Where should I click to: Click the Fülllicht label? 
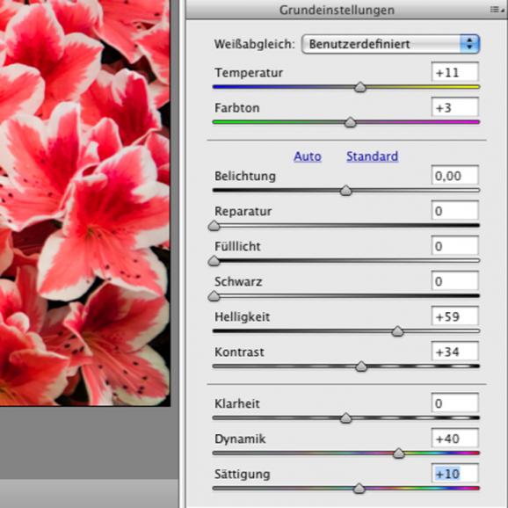click(x=237, y=246)
